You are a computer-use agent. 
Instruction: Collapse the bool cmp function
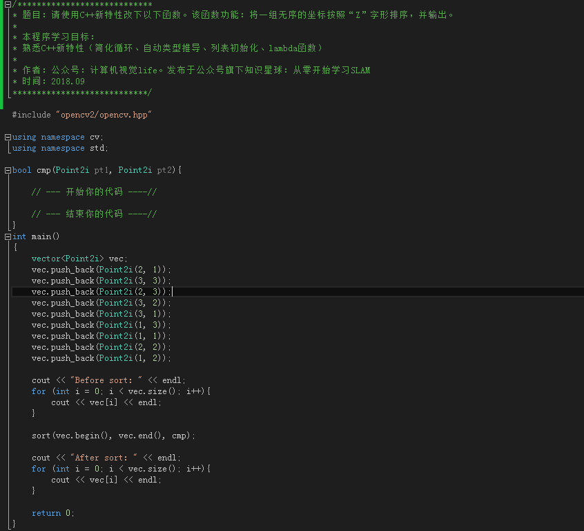point(7,170)
